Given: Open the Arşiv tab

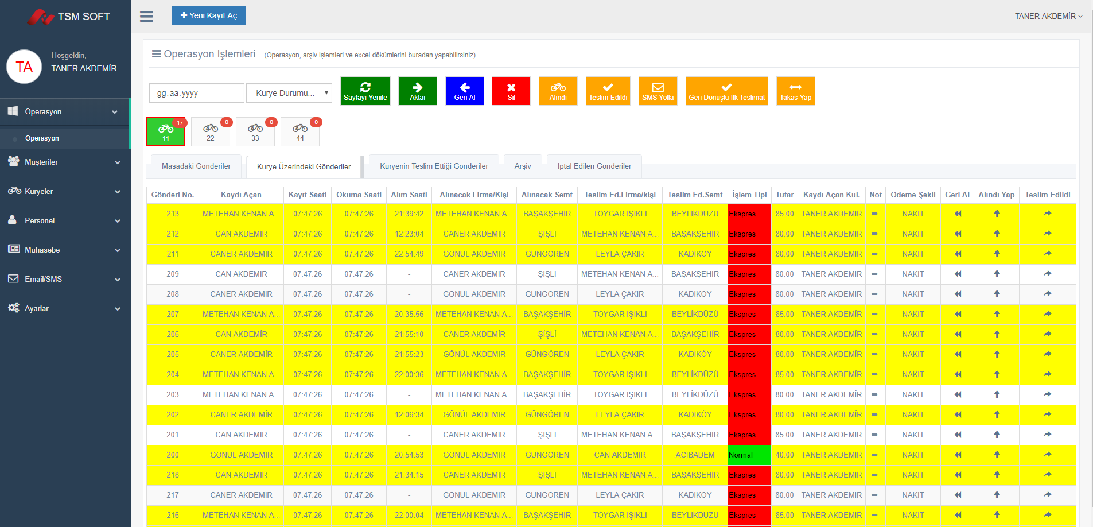Looking at the screenshot, I should point(522,166).
